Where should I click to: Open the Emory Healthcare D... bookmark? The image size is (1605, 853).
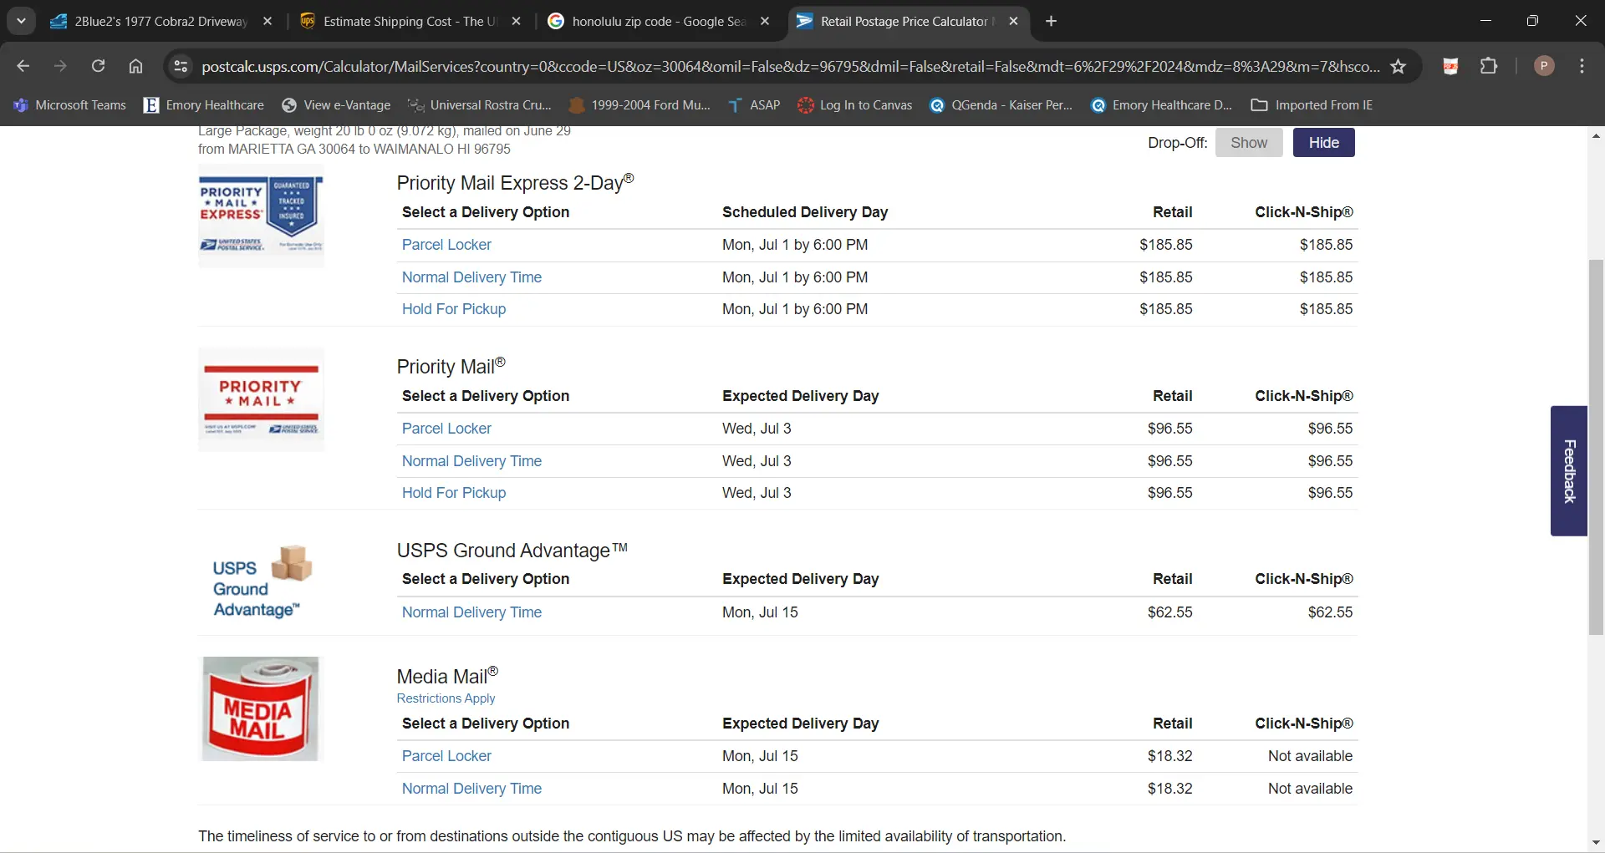pos(1162,104)
